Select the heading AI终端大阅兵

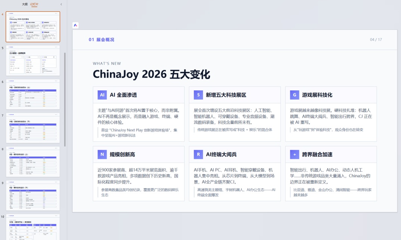point(221,155)
